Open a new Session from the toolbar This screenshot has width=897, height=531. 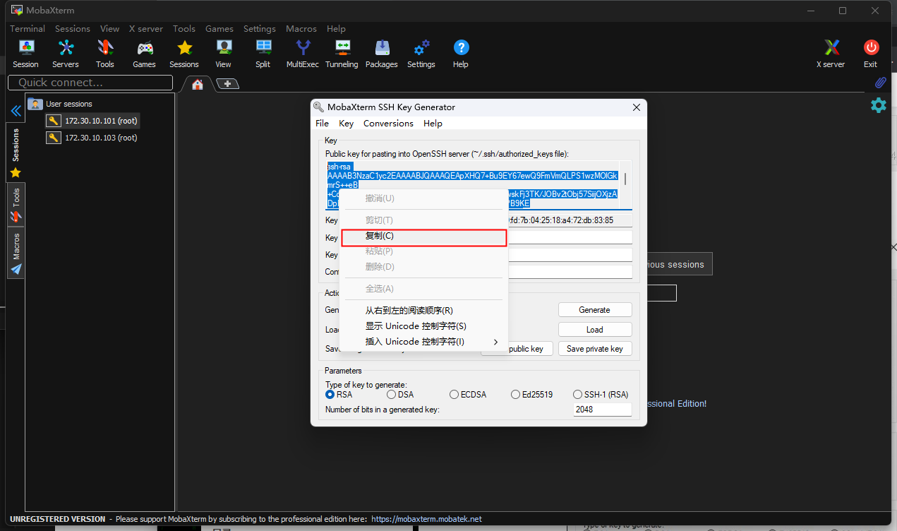pyautogui.click(x=26, y=54)
